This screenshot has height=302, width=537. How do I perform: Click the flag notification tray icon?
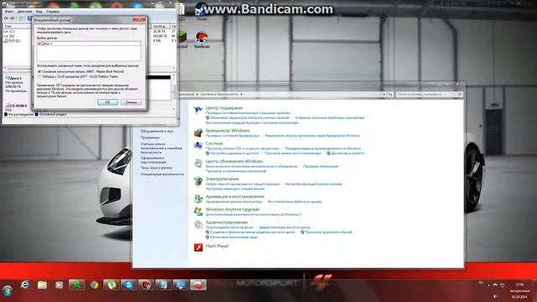pyautogui.click(x=495, y=285)
